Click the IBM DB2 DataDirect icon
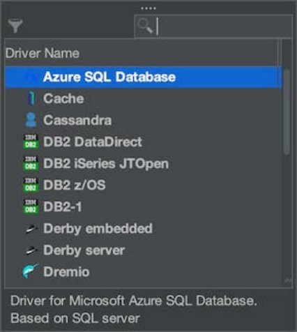The width and height of the screenshot is (297, 332). click(31, 142)
